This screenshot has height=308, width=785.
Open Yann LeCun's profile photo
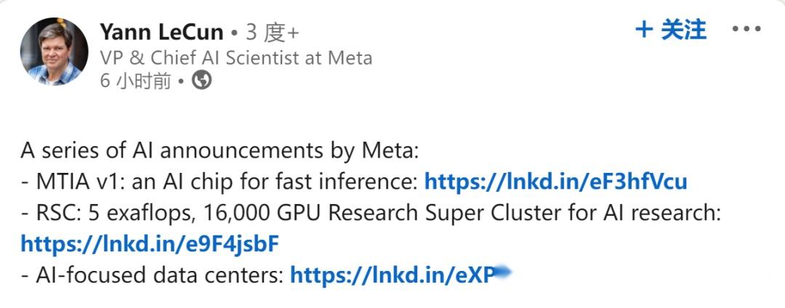(x=54, y=52)
